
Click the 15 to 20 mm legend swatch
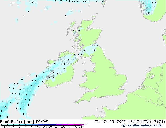pyautogui.click(x=41, y=125)
